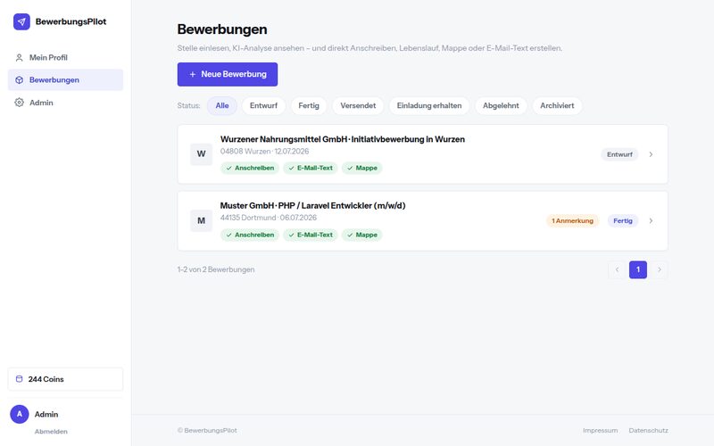
Task: Click the round Admin avatar with letter A
Action: [x=20, y=414]
